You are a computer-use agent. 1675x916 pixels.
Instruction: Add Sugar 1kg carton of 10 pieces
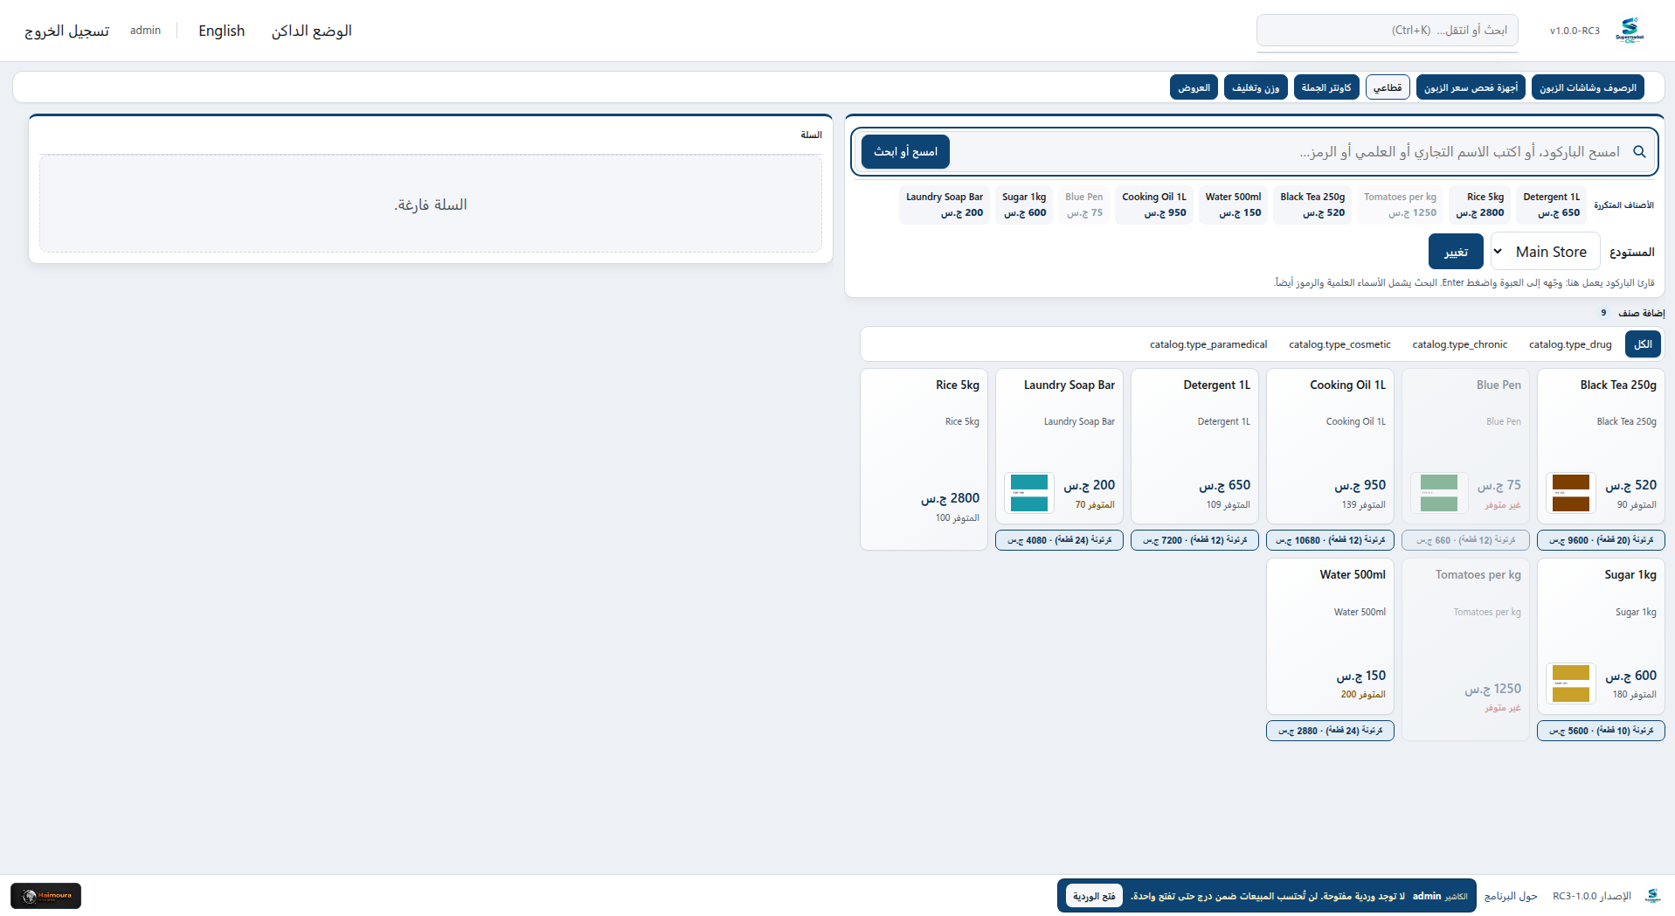[x=1601, y=731]
